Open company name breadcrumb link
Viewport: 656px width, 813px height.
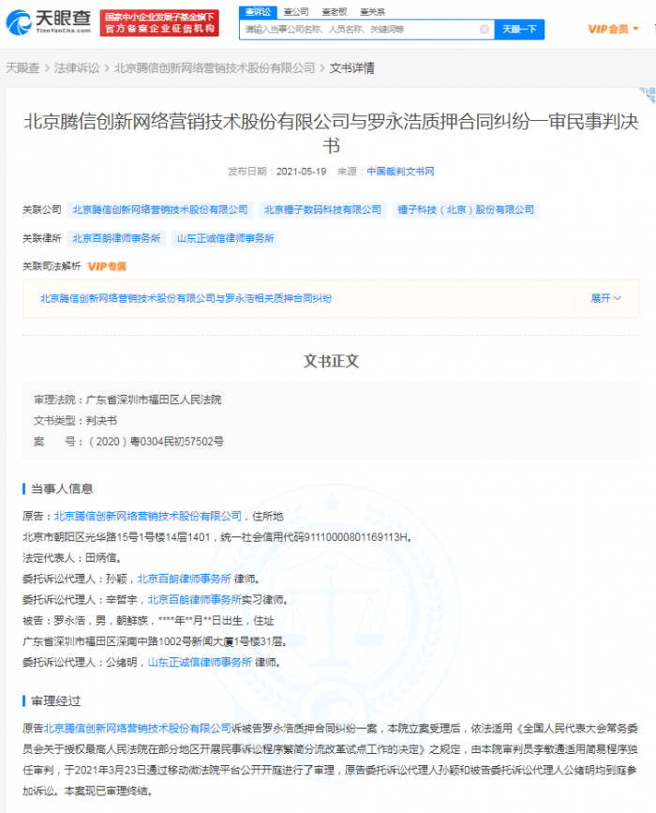(215, 68)
